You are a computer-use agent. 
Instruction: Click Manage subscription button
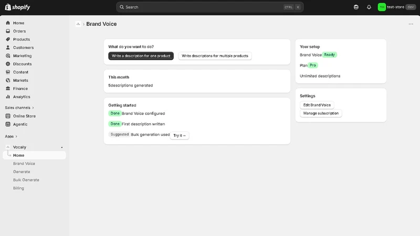(321, 113)
